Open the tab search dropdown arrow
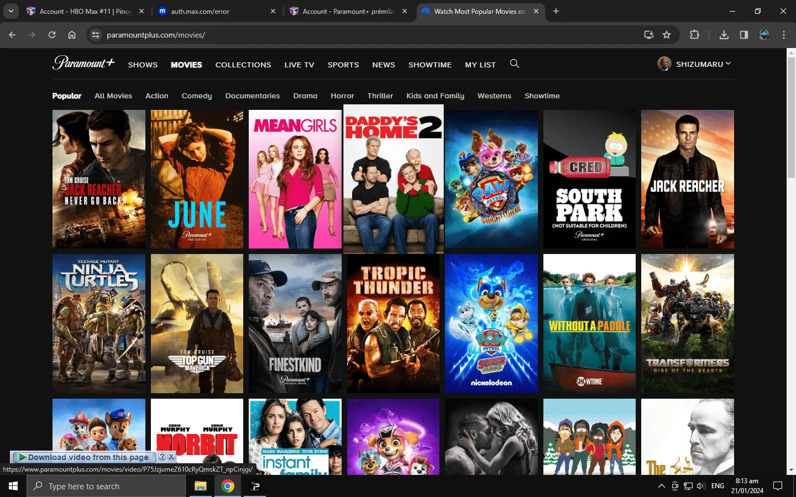Viewport: 796px width, 497px height. (x=11, y=11)
